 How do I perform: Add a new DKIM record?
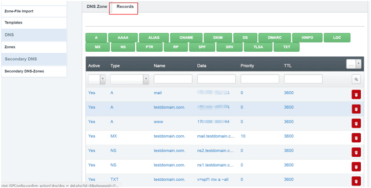click(218, 37)
